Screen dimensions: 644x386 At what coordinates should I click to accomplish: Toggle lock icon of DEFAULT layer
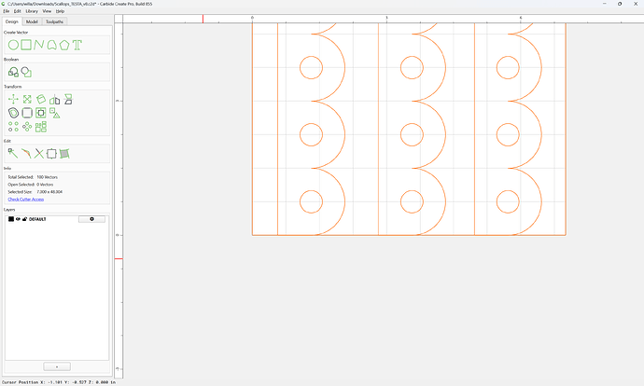point(24,219)
